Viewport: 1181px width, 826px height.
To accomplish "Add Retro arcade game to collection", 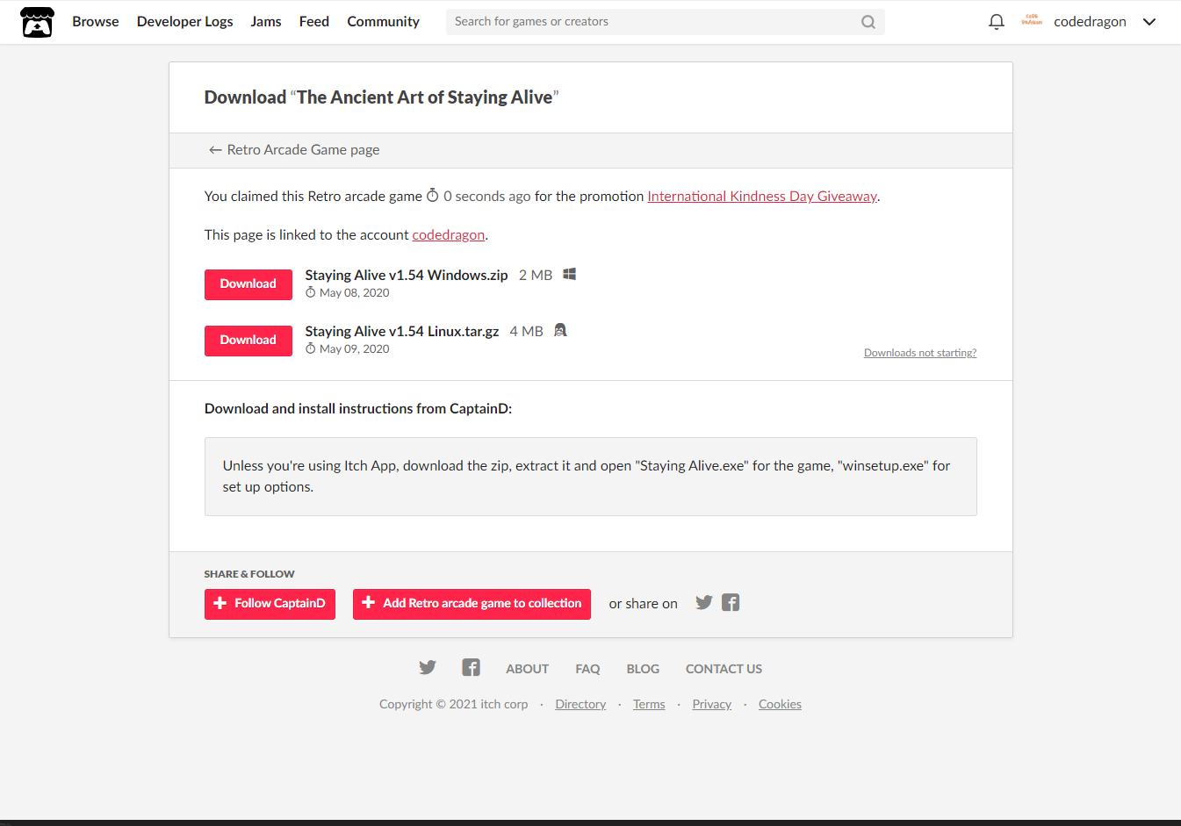I will click(x=472, y=604).
